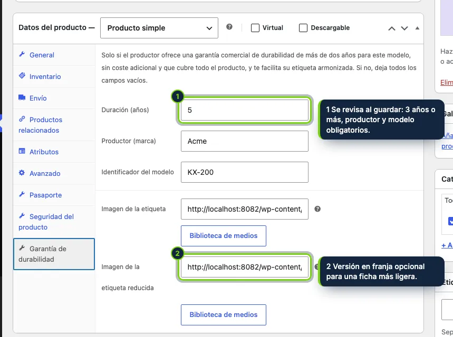
Task: Open the General tab wrench icon
Action: 22,54
